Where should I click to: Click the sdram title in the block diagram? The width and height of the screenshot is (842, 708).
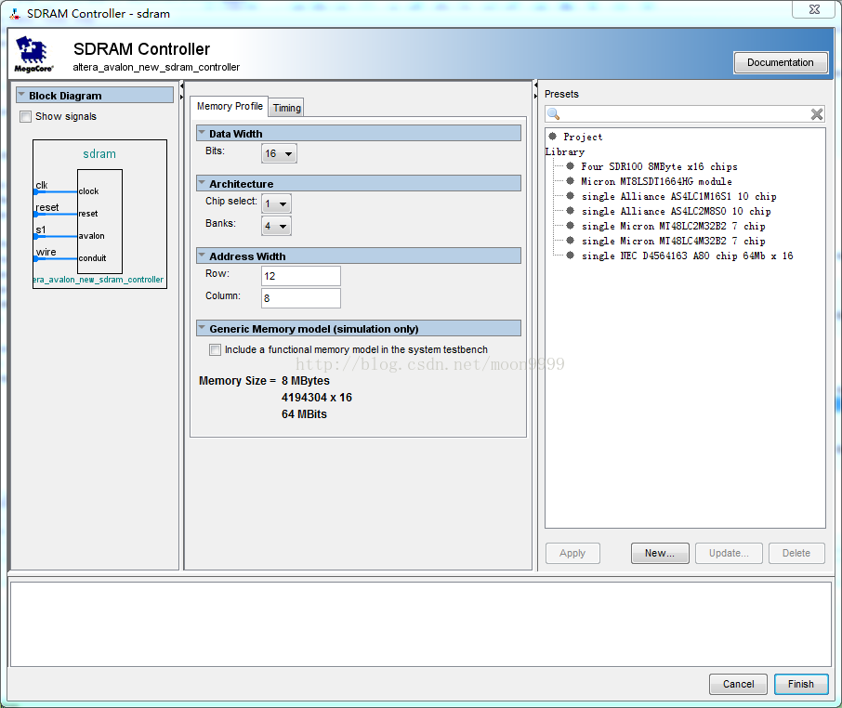click(99, 154)
